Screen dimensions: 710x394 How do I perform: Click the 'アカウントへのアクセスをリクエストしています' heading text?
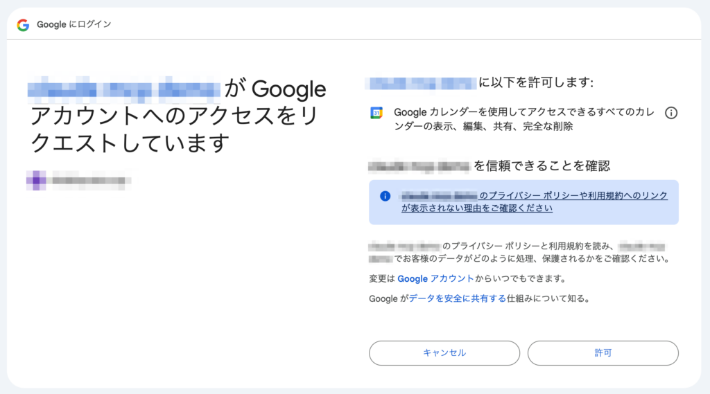(173, 129)
